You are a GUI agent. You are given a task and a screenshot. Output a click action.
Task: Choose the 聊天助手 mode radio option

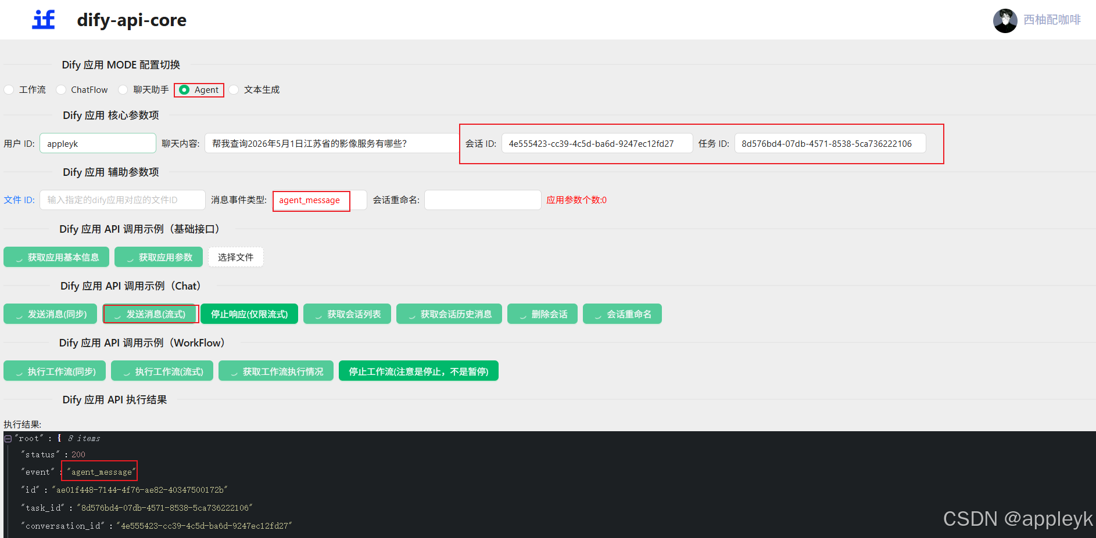click(123, 89)
